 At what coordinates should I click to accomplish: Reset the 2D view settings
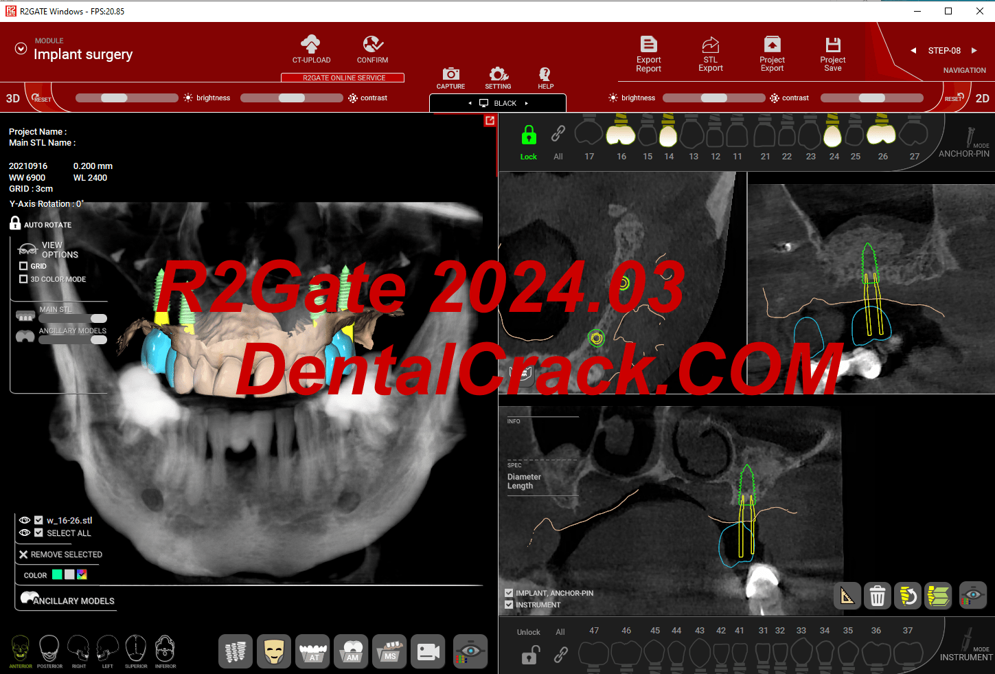[x=954, y=98]
